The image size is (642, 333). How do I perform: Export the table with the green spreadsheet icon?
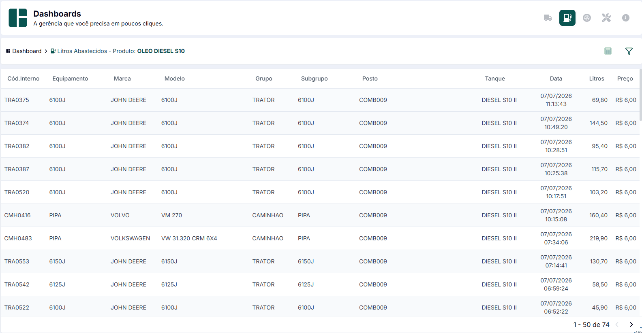point(608,51)
